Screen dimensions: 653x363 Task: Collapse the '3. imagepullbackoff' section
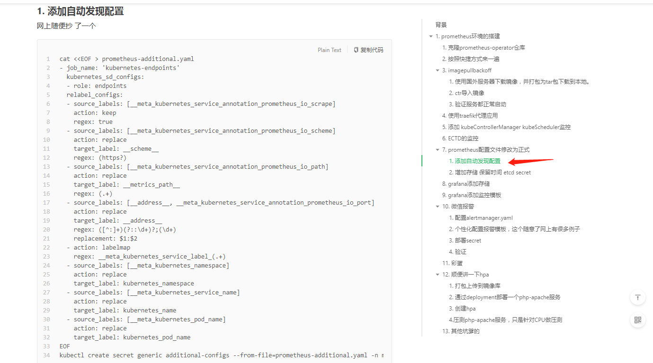438,70
